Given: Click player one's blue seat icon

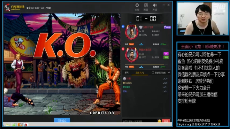Looking at the screenshot, I should point(141,44).
